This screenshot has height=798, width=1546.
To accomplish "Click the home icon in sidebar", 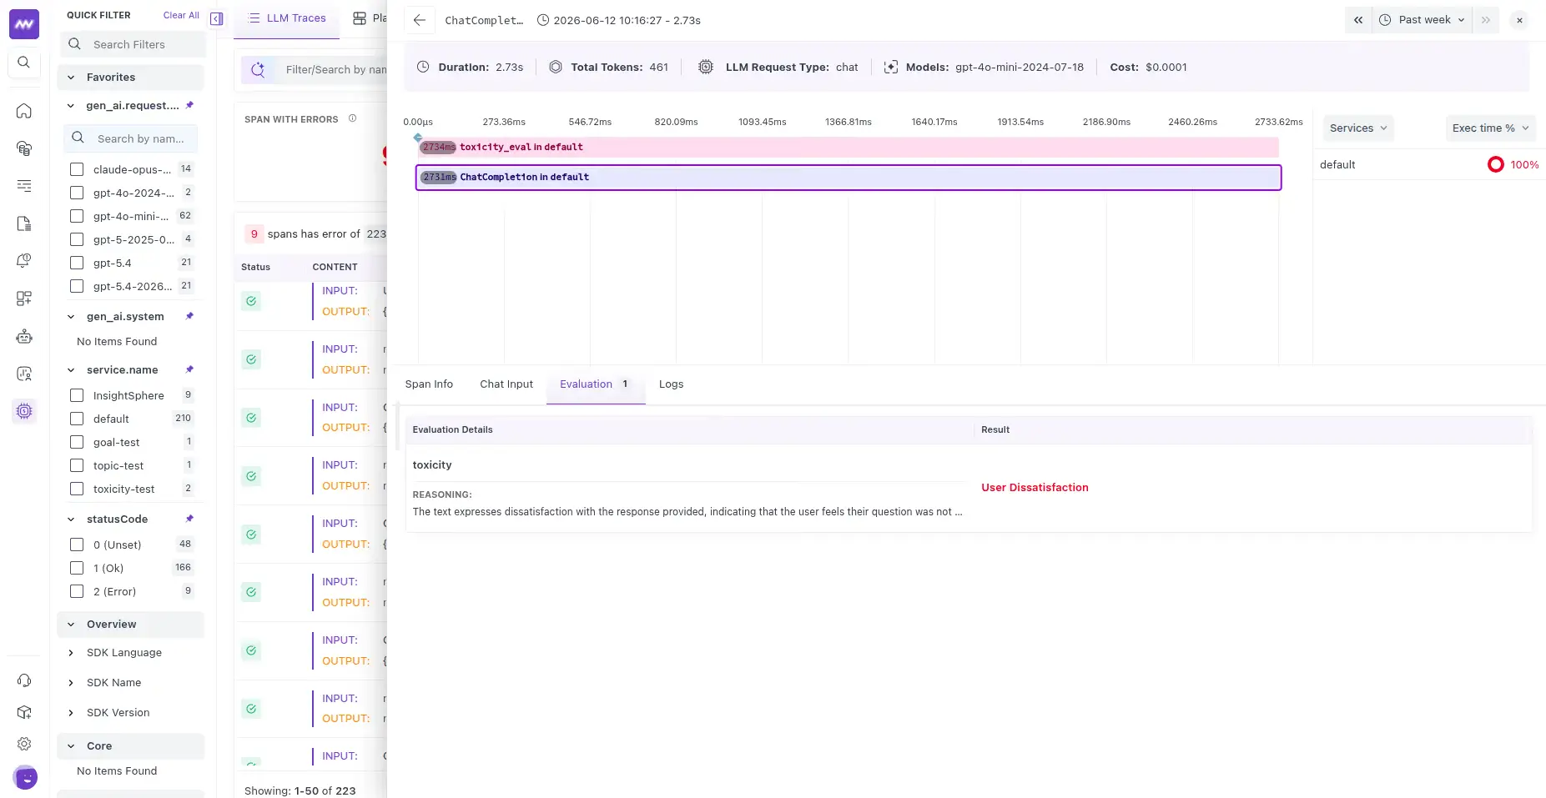I will 24,111.
